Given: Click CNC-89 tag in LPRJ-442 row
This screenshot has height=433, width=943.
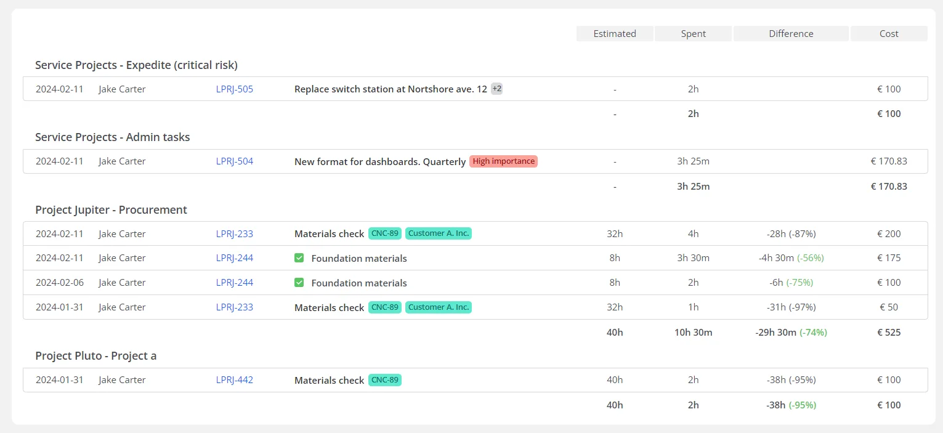Looking at the screenshot, I should [385, 380].
